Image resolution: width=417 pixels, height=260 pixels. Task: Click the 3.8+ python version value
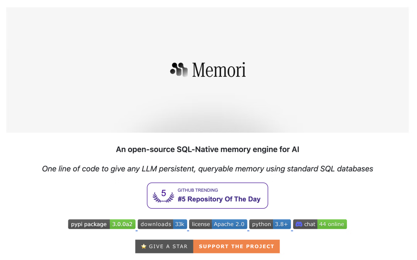tap(281, 224)
